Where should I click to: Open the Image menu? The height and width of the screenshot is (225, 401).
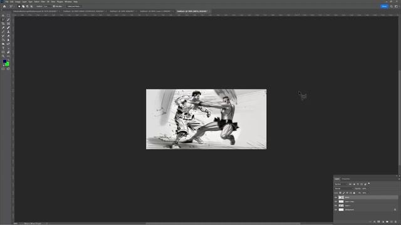click(18, 2)
